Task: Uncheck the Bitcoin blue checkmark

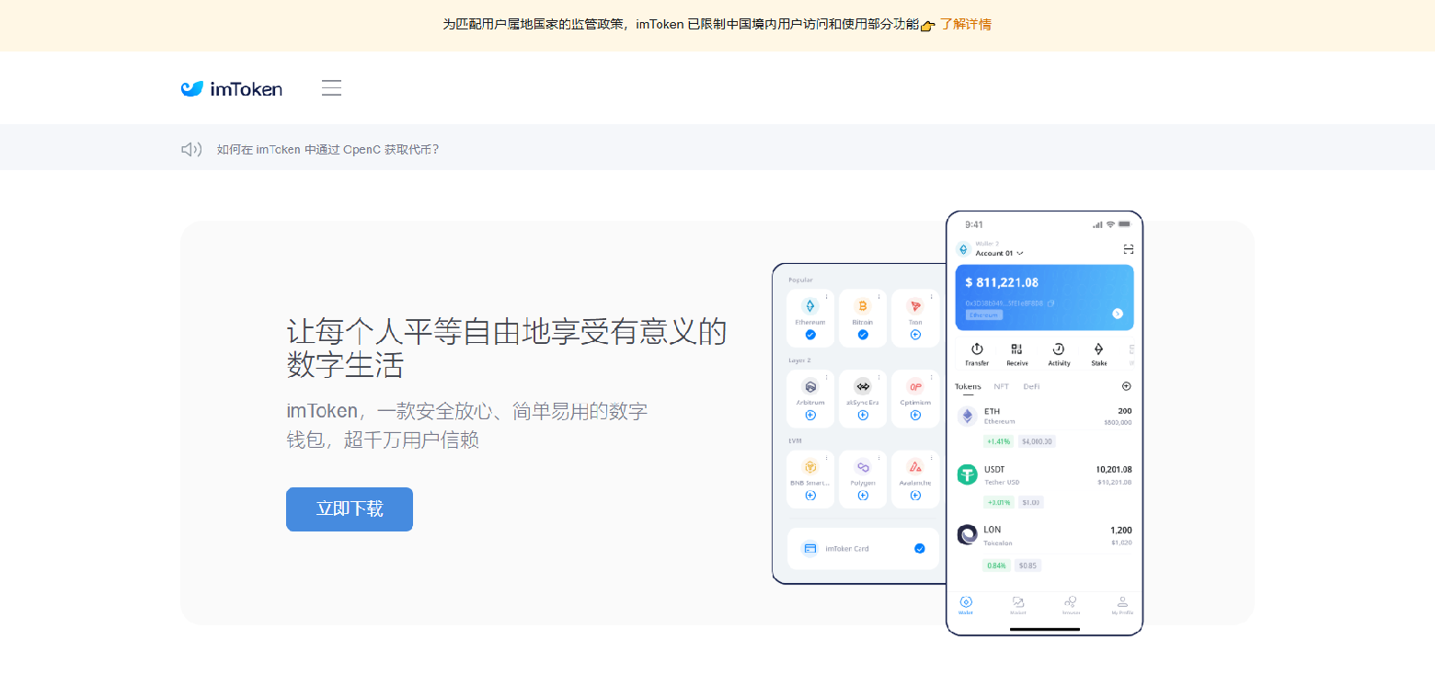Action: 863,335
